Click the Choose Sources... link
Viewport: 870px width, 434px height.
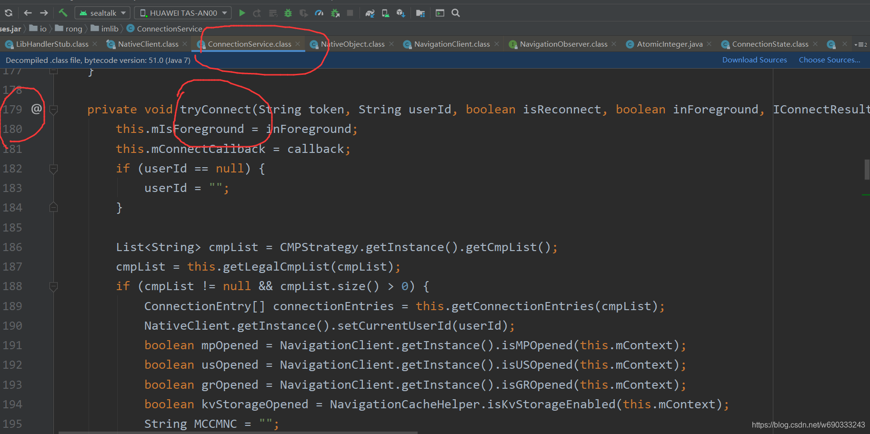(x=830, y=60)
